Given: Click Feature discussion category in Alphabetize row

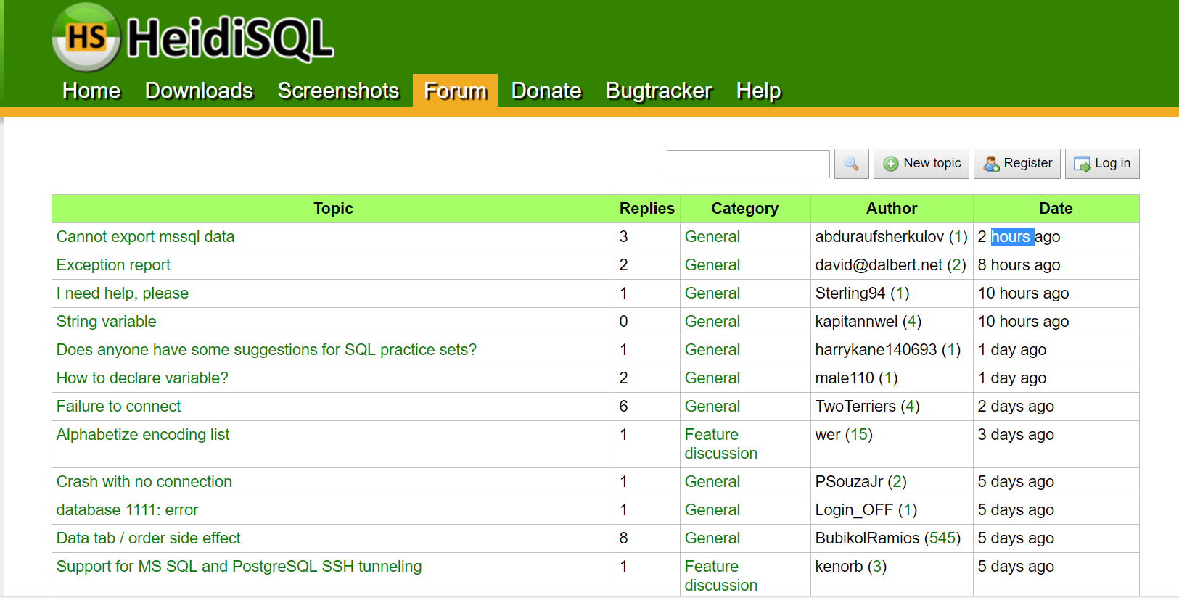Looking at the screenshot, I should 721,444.
